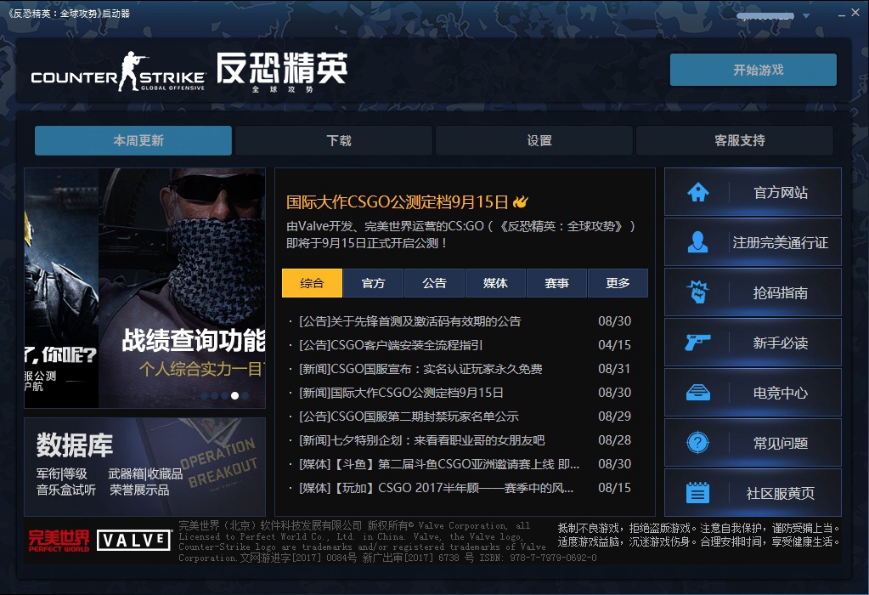
Task: Show the 公告 news tab
Action: (435, 283)
